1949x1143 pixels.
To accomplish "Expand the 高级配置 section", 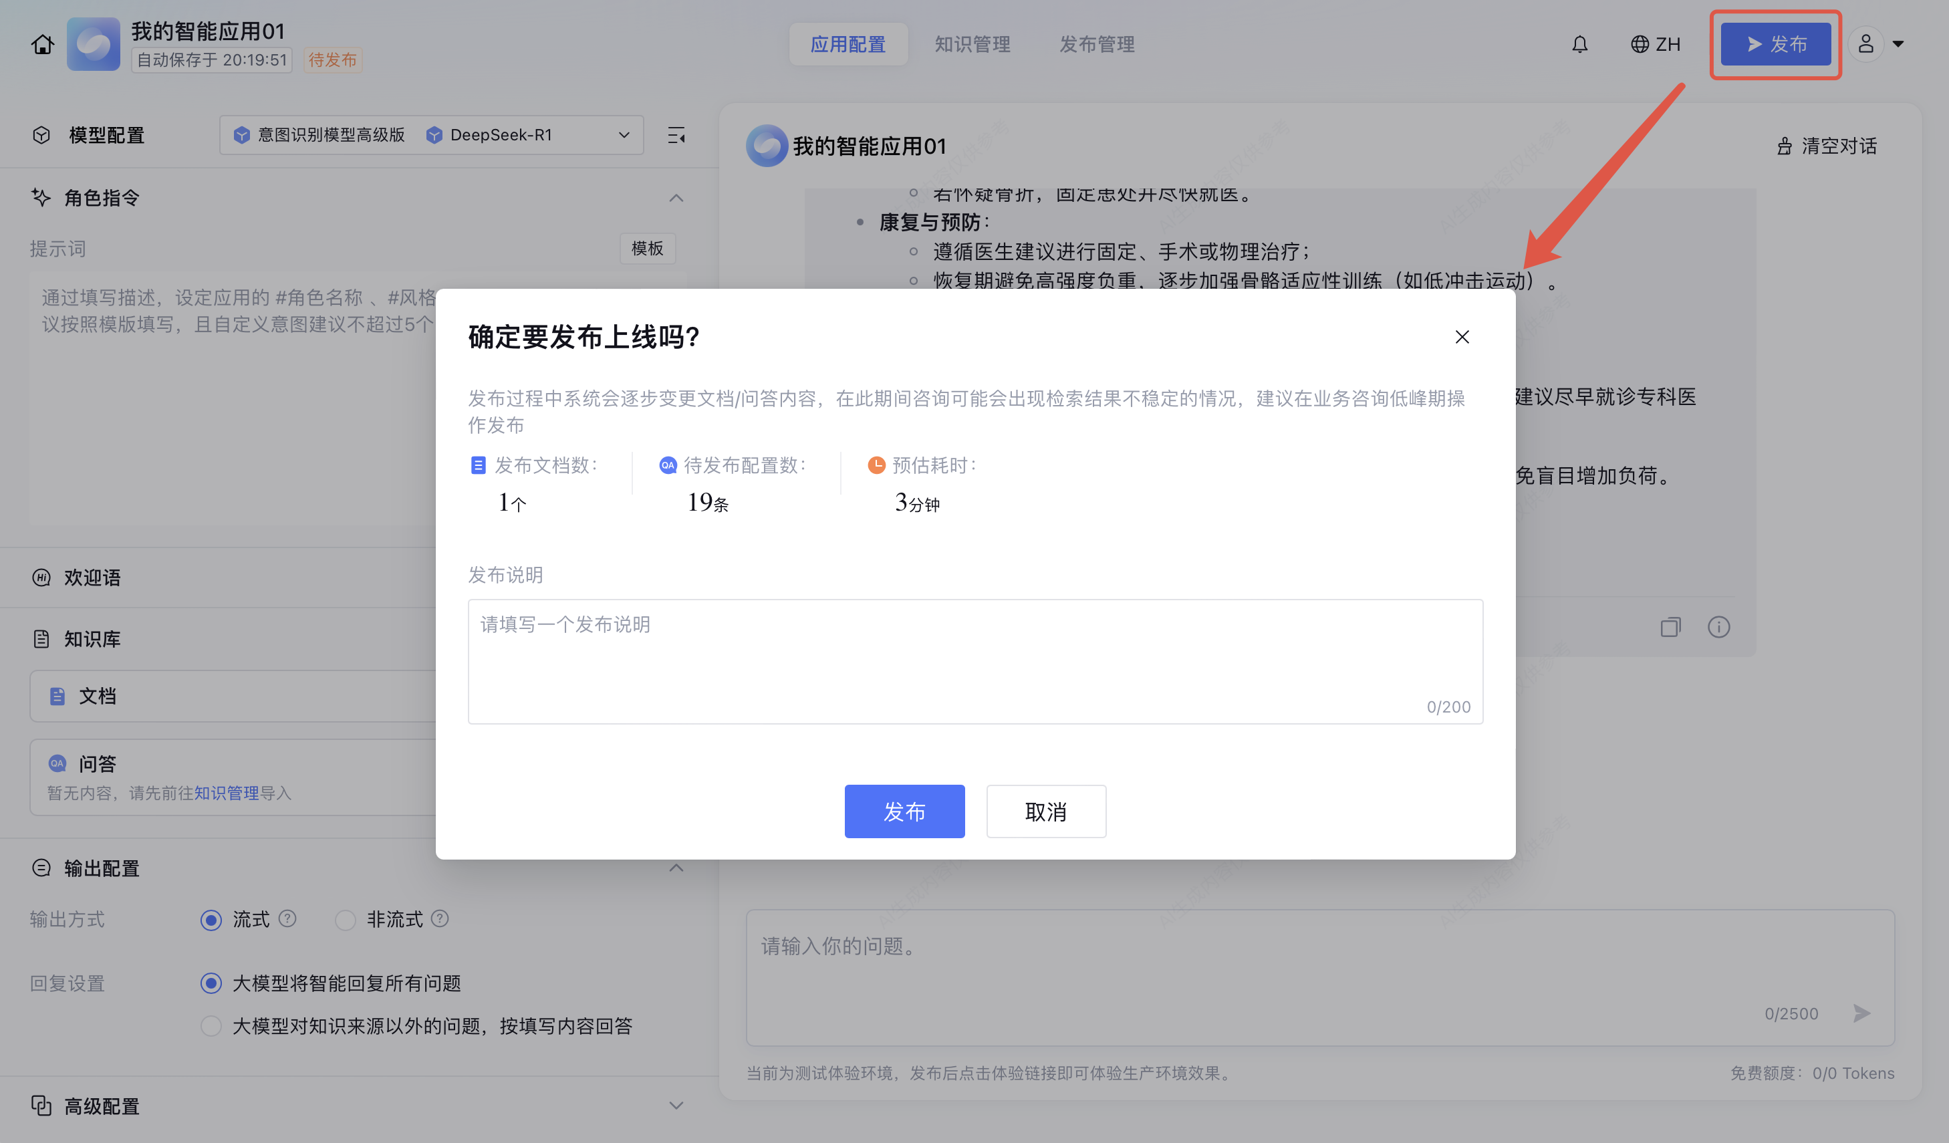I will click(x=676, y=1106).
